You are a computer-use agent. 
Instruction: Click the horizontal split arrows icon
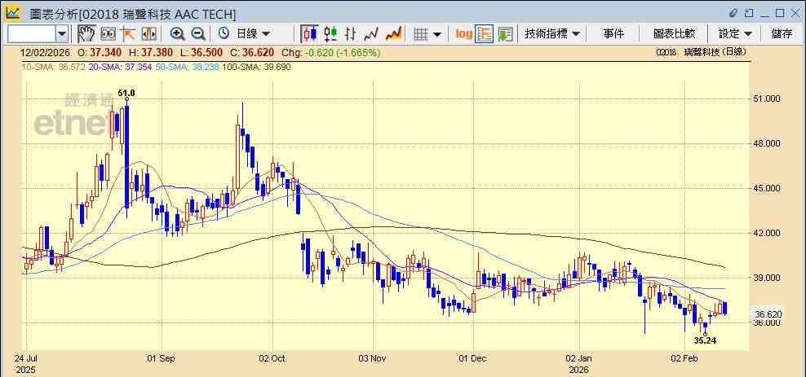(x=148, y=34)
